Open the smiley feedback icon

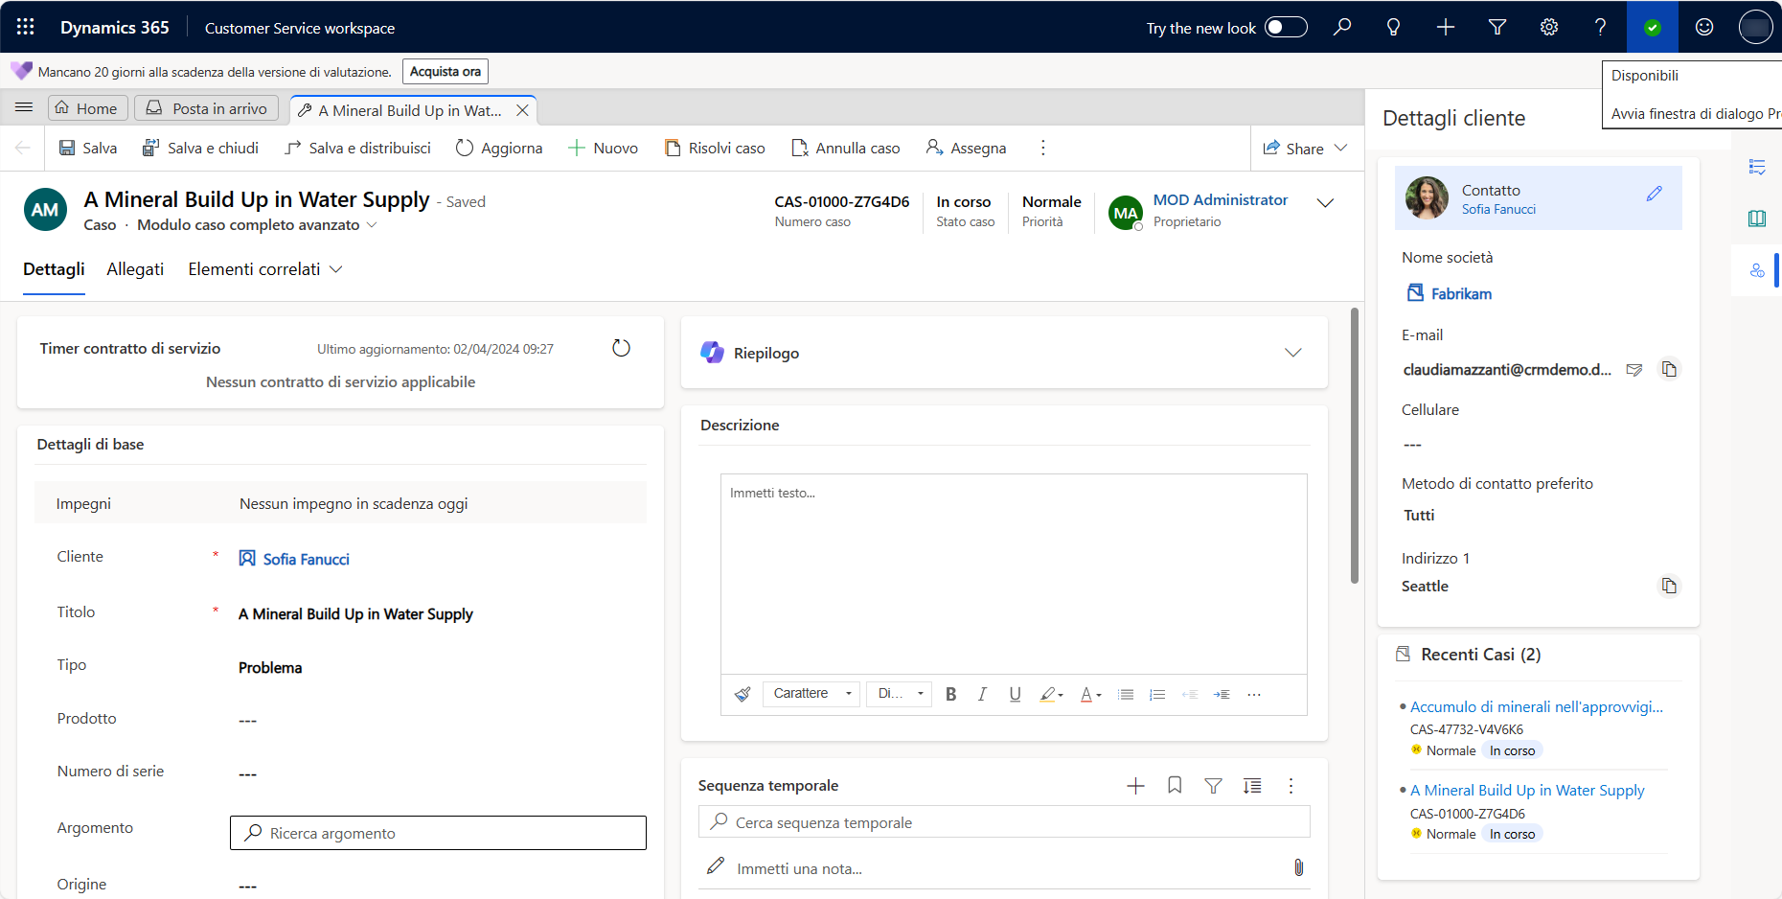click(x=1704, y=27)
